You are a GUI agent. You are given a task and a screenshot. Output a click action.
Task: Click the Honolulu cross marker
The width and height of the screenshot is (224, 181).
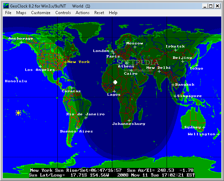tap(17, 78)
